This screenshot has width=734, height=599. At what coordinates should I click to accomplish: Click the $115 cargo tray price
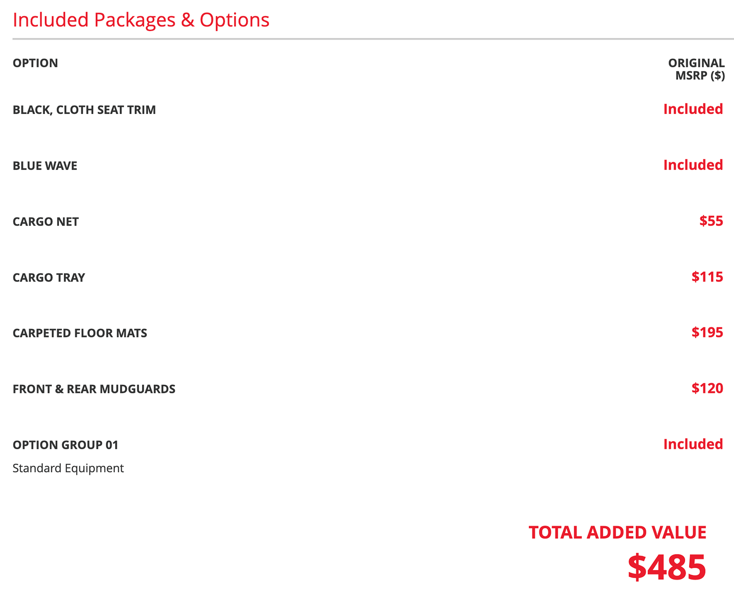point(707,277)
